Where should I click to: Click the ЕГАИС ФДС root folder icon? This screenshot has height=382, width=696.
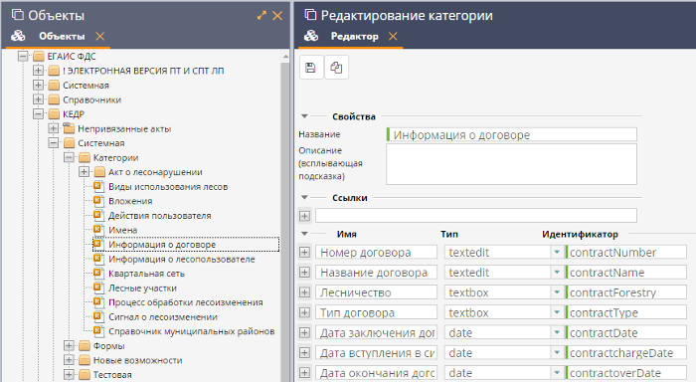pos(39,56)
